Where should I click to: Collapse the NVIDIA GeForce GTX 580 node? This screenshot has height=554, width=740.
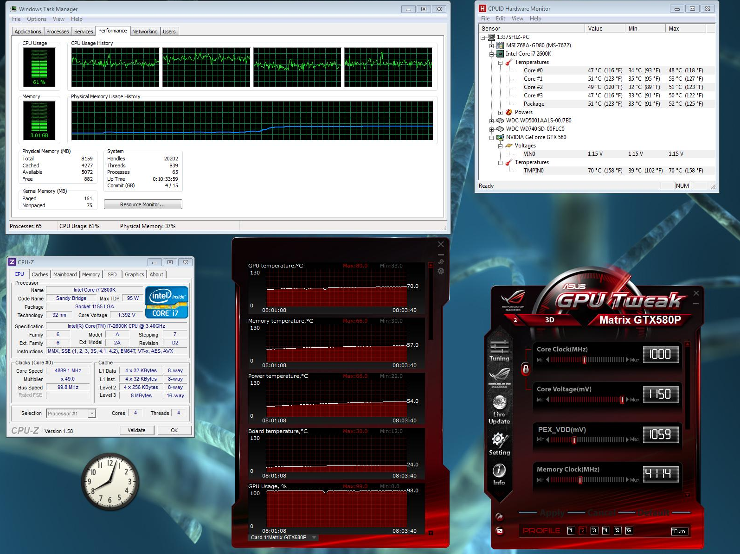pyautogui.click(x=491, y=137)
